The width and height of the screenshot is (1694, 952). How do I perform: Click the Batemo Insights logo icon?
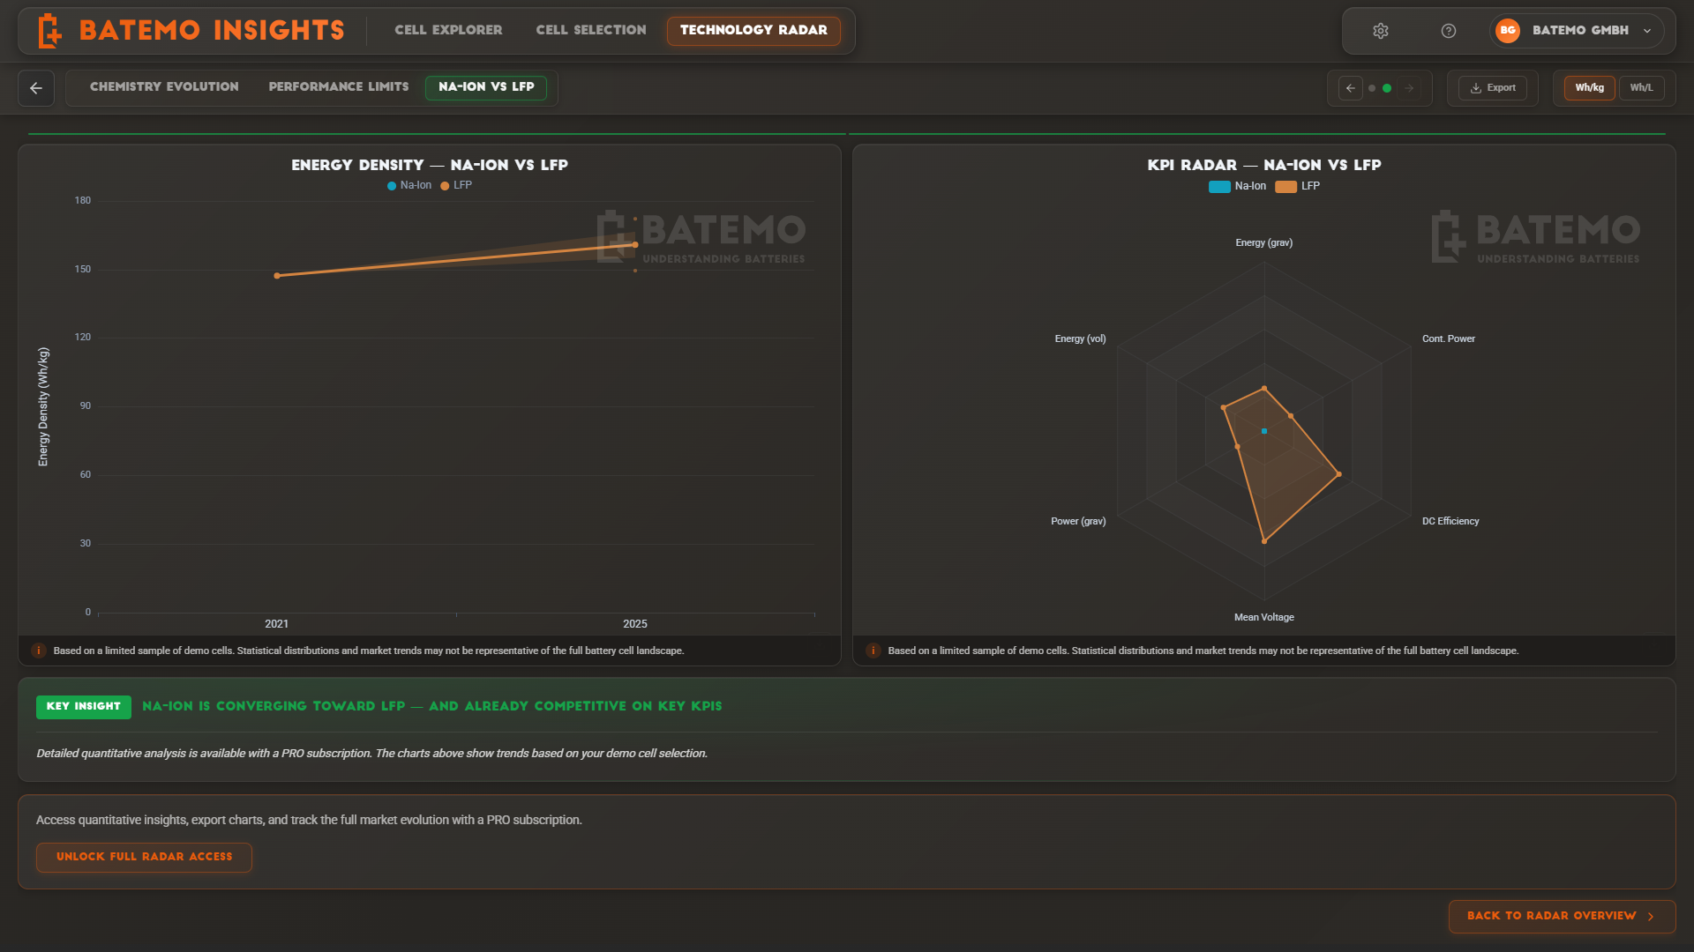click(50, 31)
